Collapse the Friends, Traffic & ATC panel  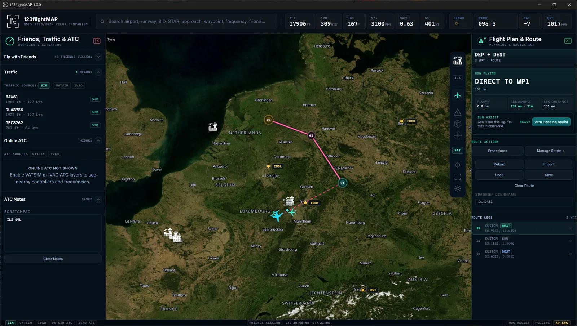coord(97,41)
